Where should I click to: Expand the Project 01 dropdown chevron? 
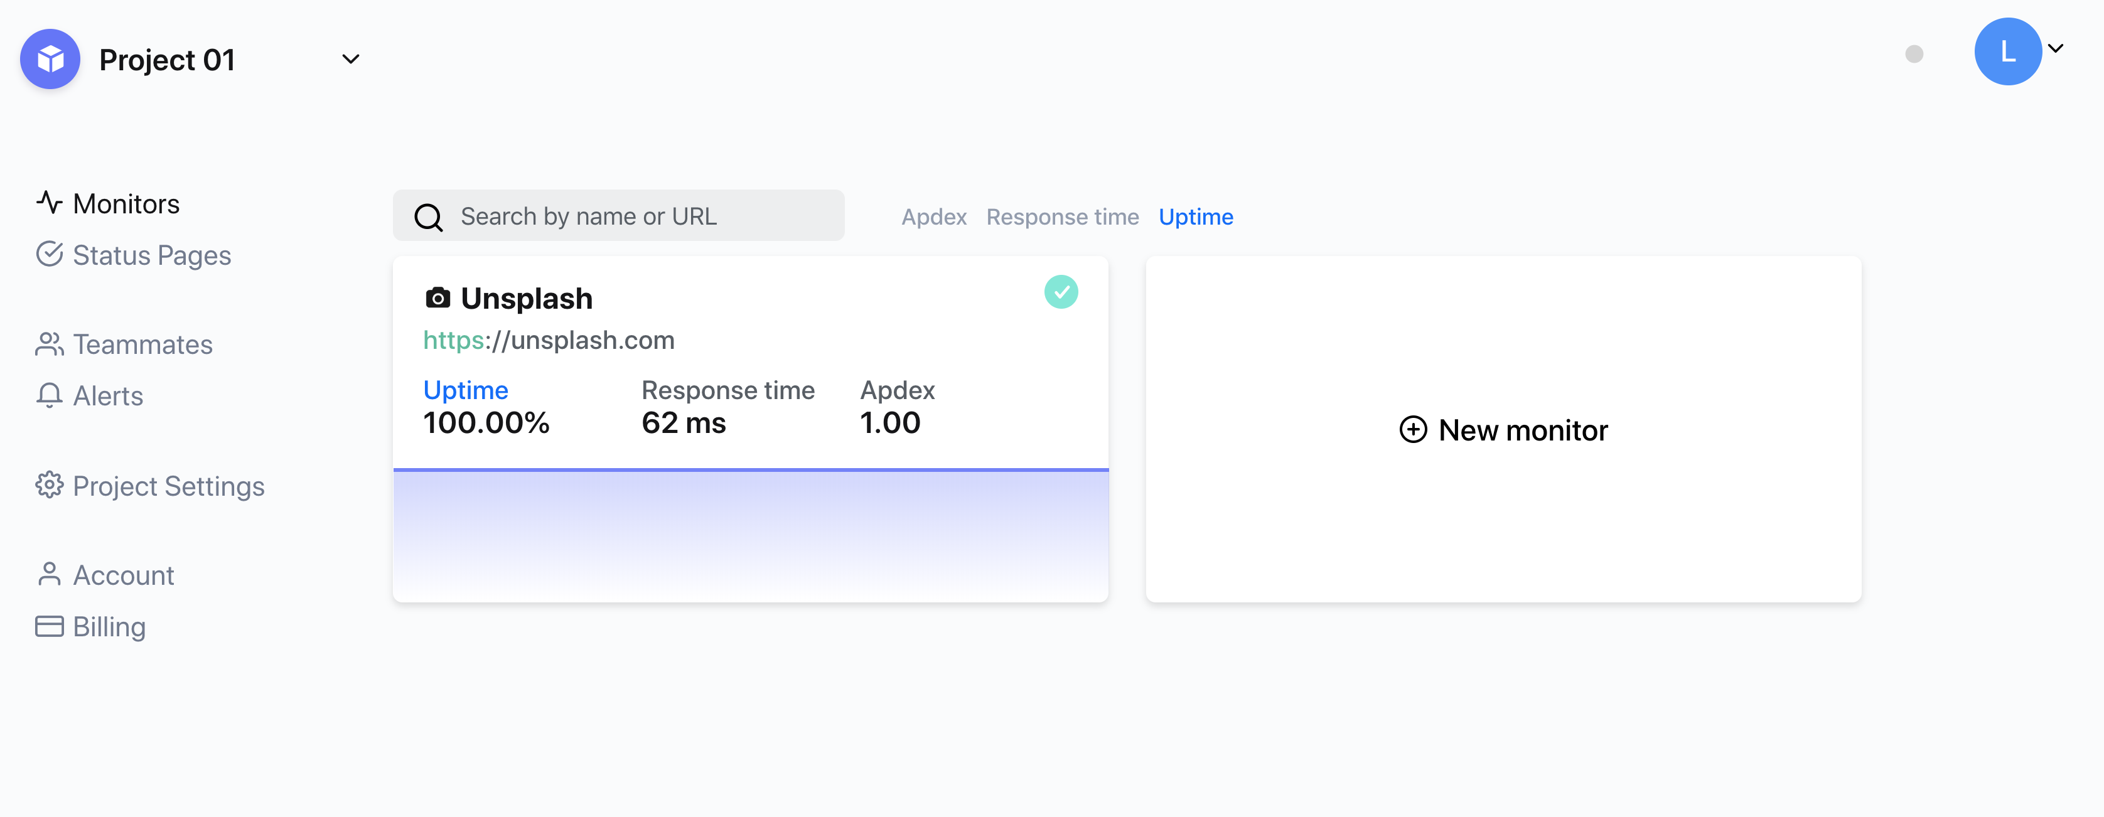click(x=350, y=60)
